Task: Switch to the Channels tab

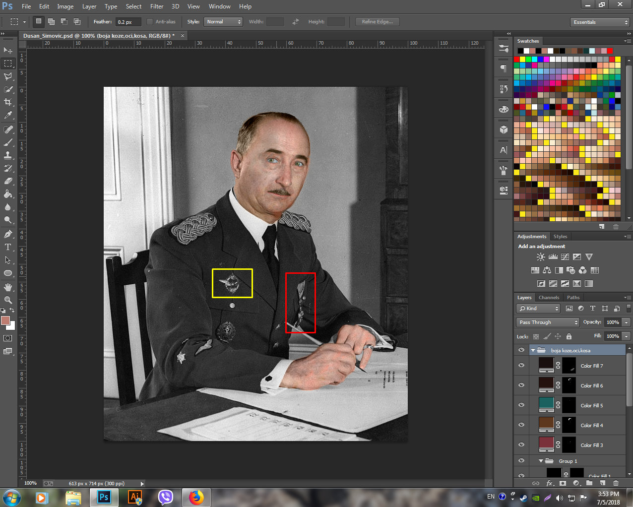Action: pos(549,298)
